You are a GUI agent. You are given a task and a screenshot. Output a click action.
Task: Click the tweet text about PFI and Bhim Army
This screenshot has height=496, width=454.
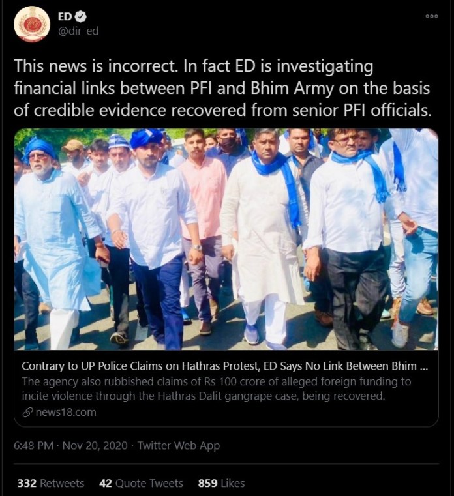222,88
